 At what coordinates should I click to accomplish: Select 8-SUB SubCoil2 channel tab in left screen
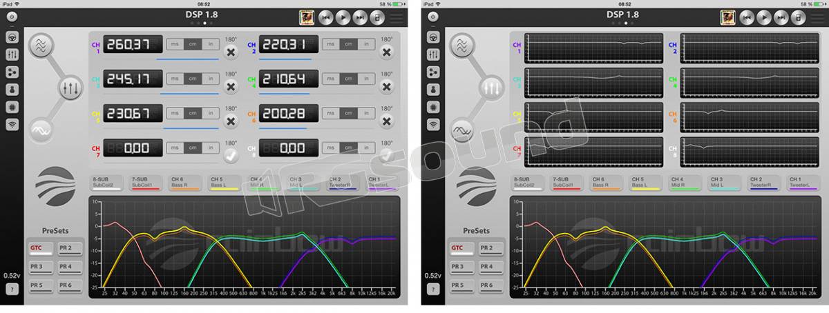[106, 183]
